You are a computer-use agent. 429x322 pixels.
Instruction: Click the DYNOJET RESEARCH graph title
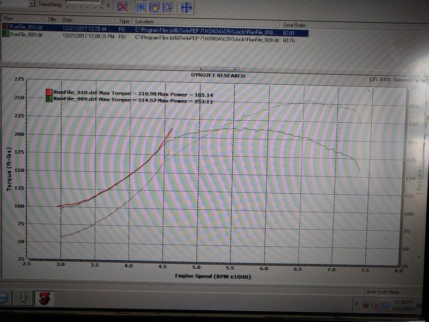[218, 76]
